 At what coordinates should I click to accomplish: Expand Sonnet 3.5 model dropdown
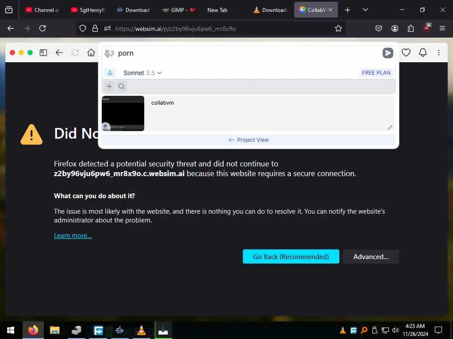pyautogui.click(x=142, y=73)
